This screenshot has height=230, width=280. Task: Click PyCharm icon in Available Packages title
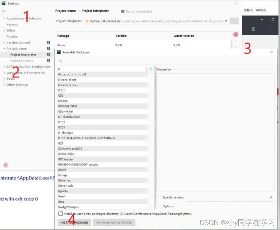pos(59,52)
